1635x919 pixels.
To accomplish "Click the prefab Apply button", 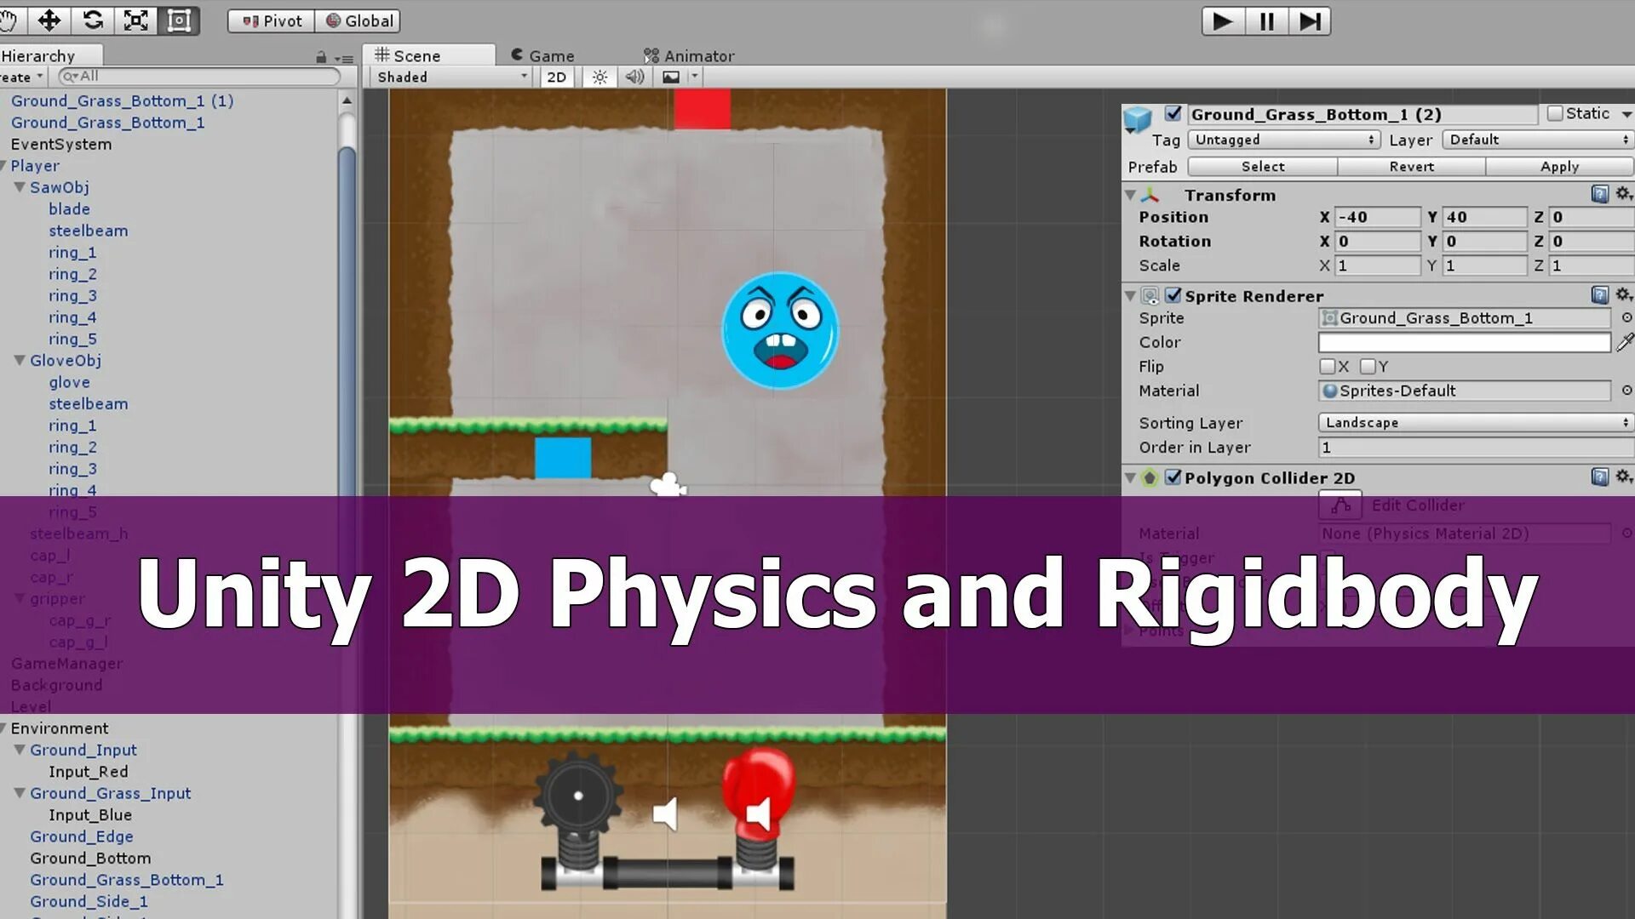I will coord(1558,167).
